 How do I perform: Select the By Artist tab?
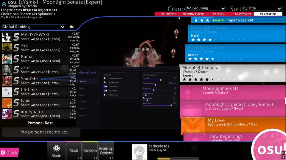point(218,14)
